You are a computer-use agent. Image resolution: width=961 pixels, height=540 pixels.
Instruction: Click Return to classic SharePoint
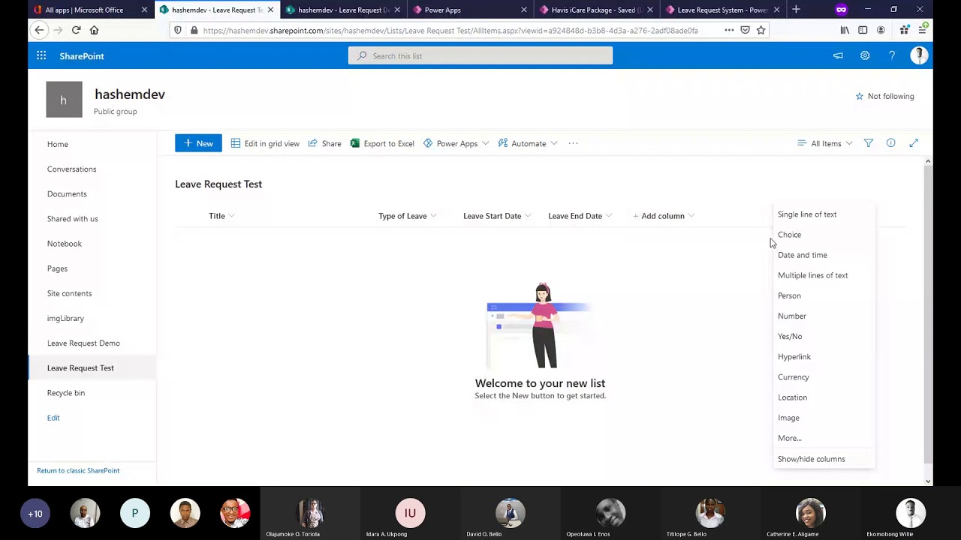click(x=78, y=471)
